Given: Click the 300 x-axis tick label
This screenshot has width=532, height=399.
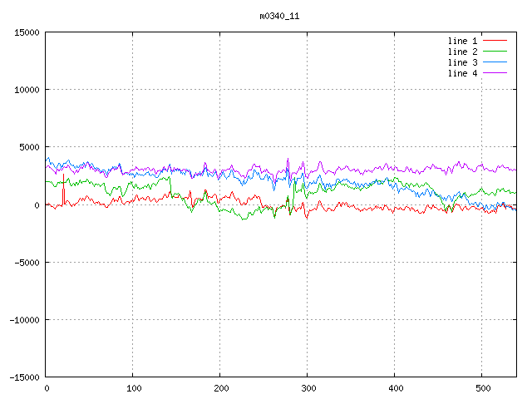Looking at the screenshot, I should point(308,388).
